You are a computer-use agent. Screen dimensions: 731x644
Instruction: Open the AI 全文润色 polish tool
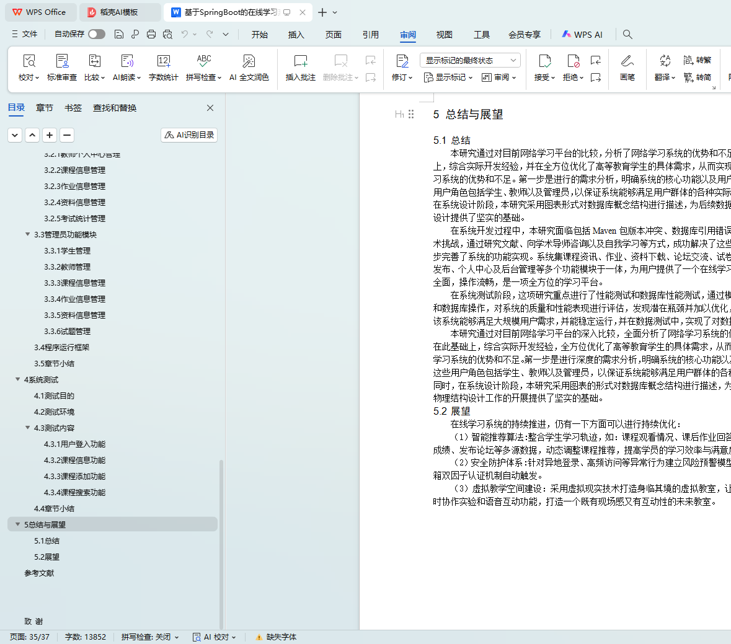[x=249, y=61]
